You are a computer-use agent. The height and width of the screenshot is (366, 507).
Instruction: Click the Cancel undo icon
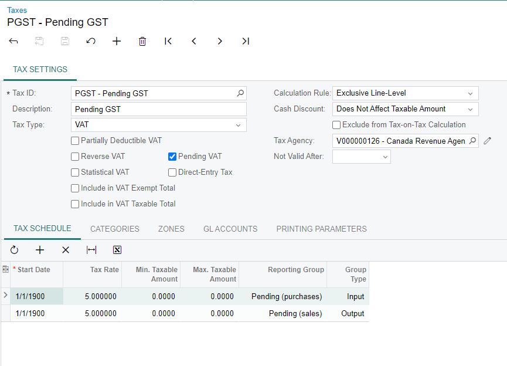pyautogui.click(x=91, y=41)
